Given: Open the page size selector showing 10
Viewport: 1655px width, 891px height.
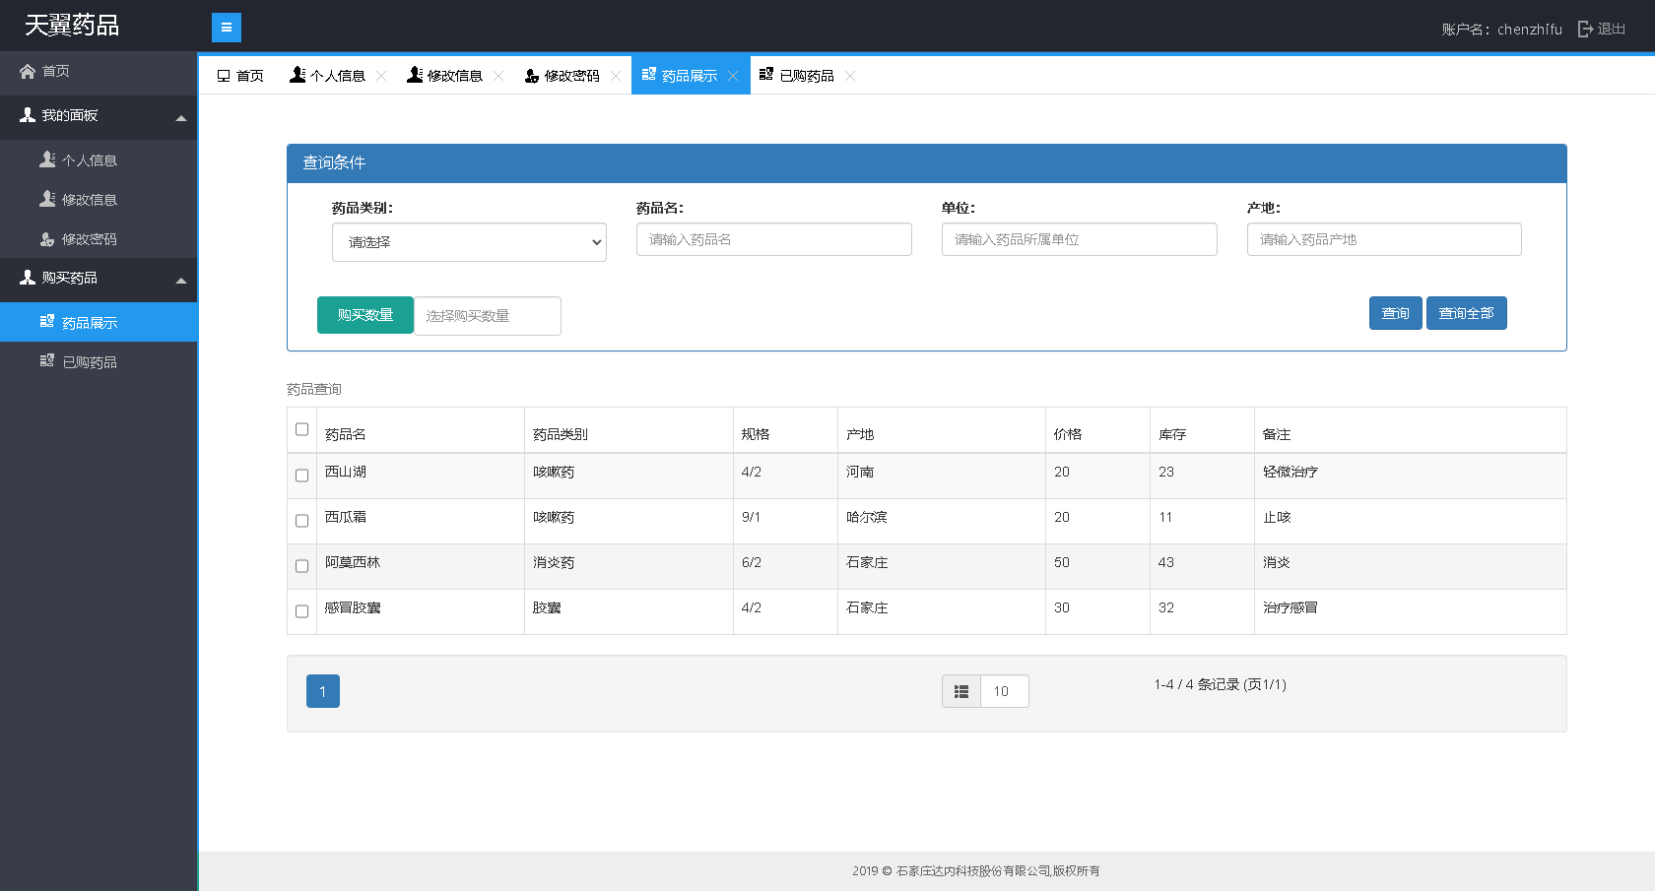Looking at the screenshot, I should tap(1005, 691).
